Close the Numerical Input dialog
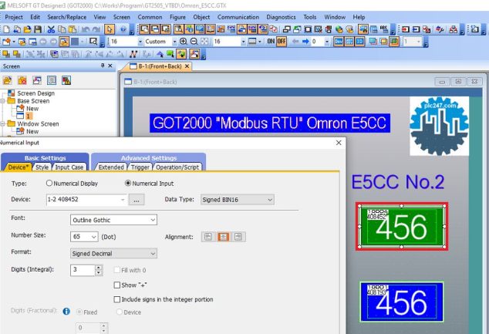Image resolution: width=489 pixels, height=334 pixels. pyautogui.click(x=339, y=143)
